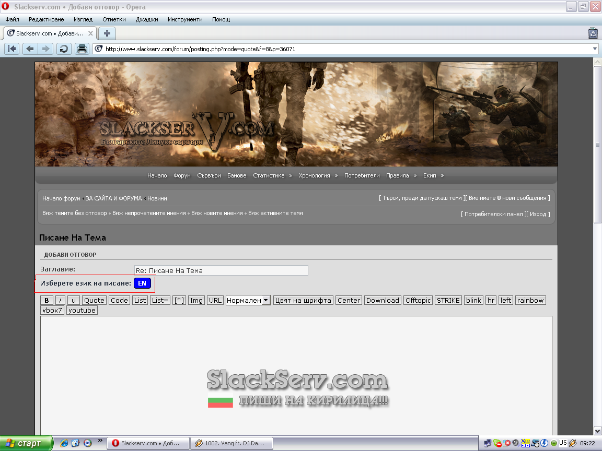Image resolution: width=602 pixels, height=451 pixels.
Task: Open the Джаджи menu
Action: tap(147, 19)
